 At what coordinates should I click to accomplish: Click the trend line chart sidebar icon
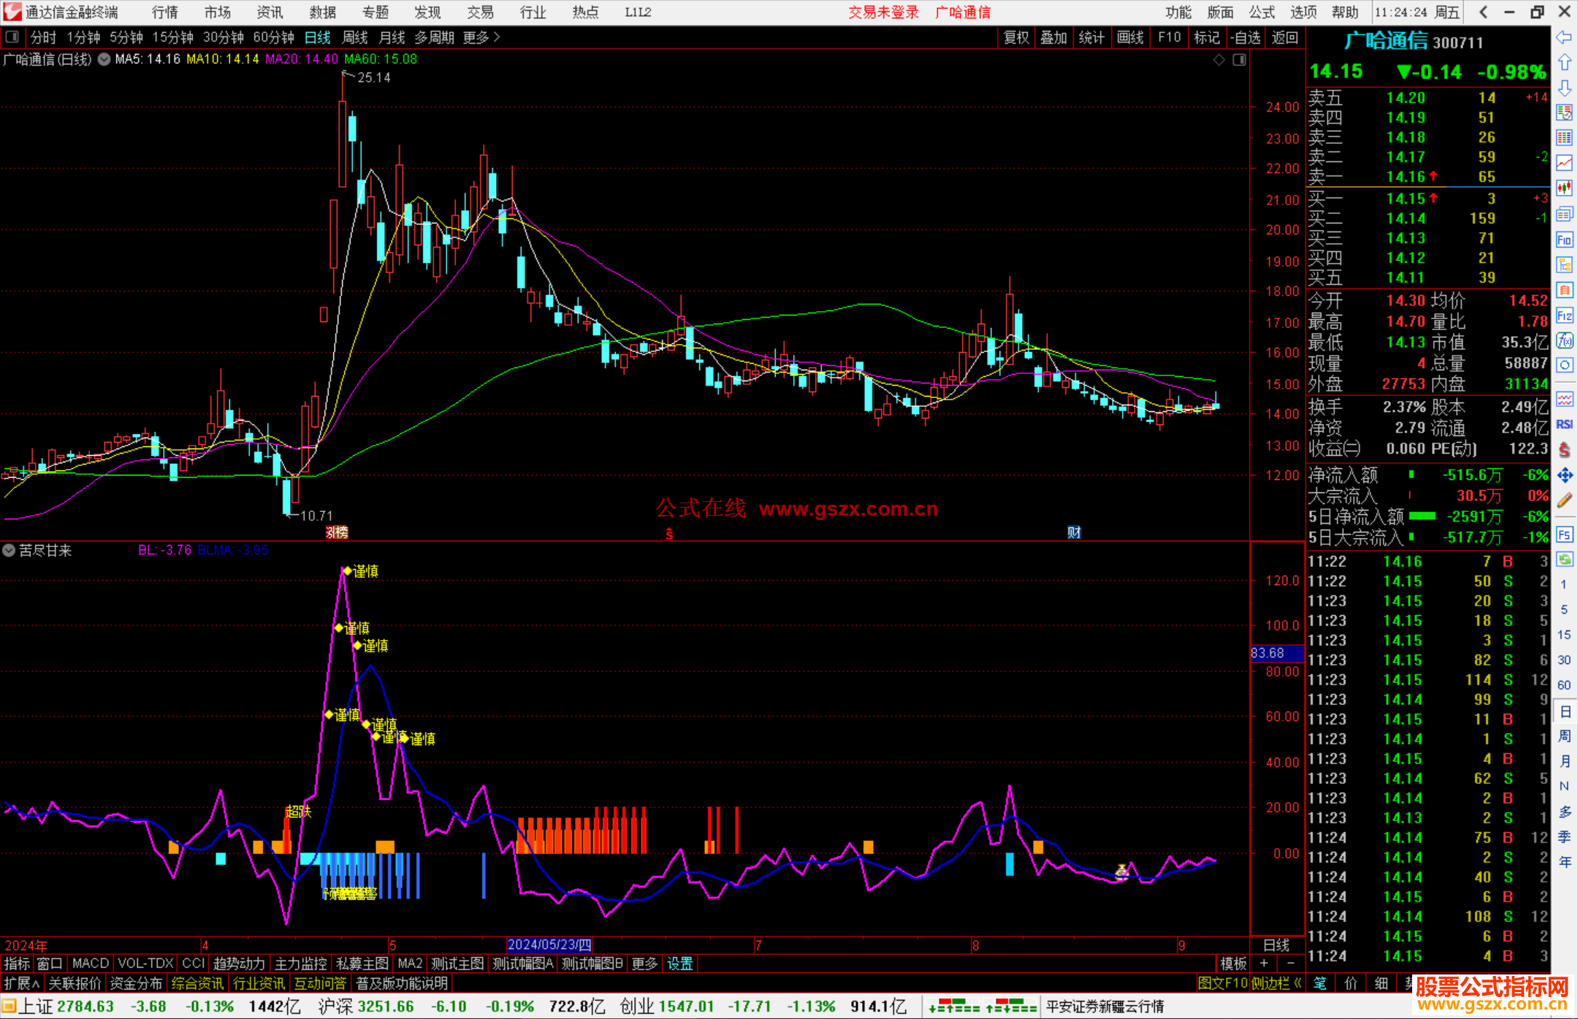[1564, 163]
